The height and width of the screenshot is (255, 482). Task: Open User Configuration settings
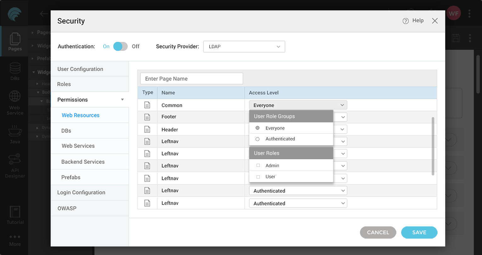[x=90, y=69]
